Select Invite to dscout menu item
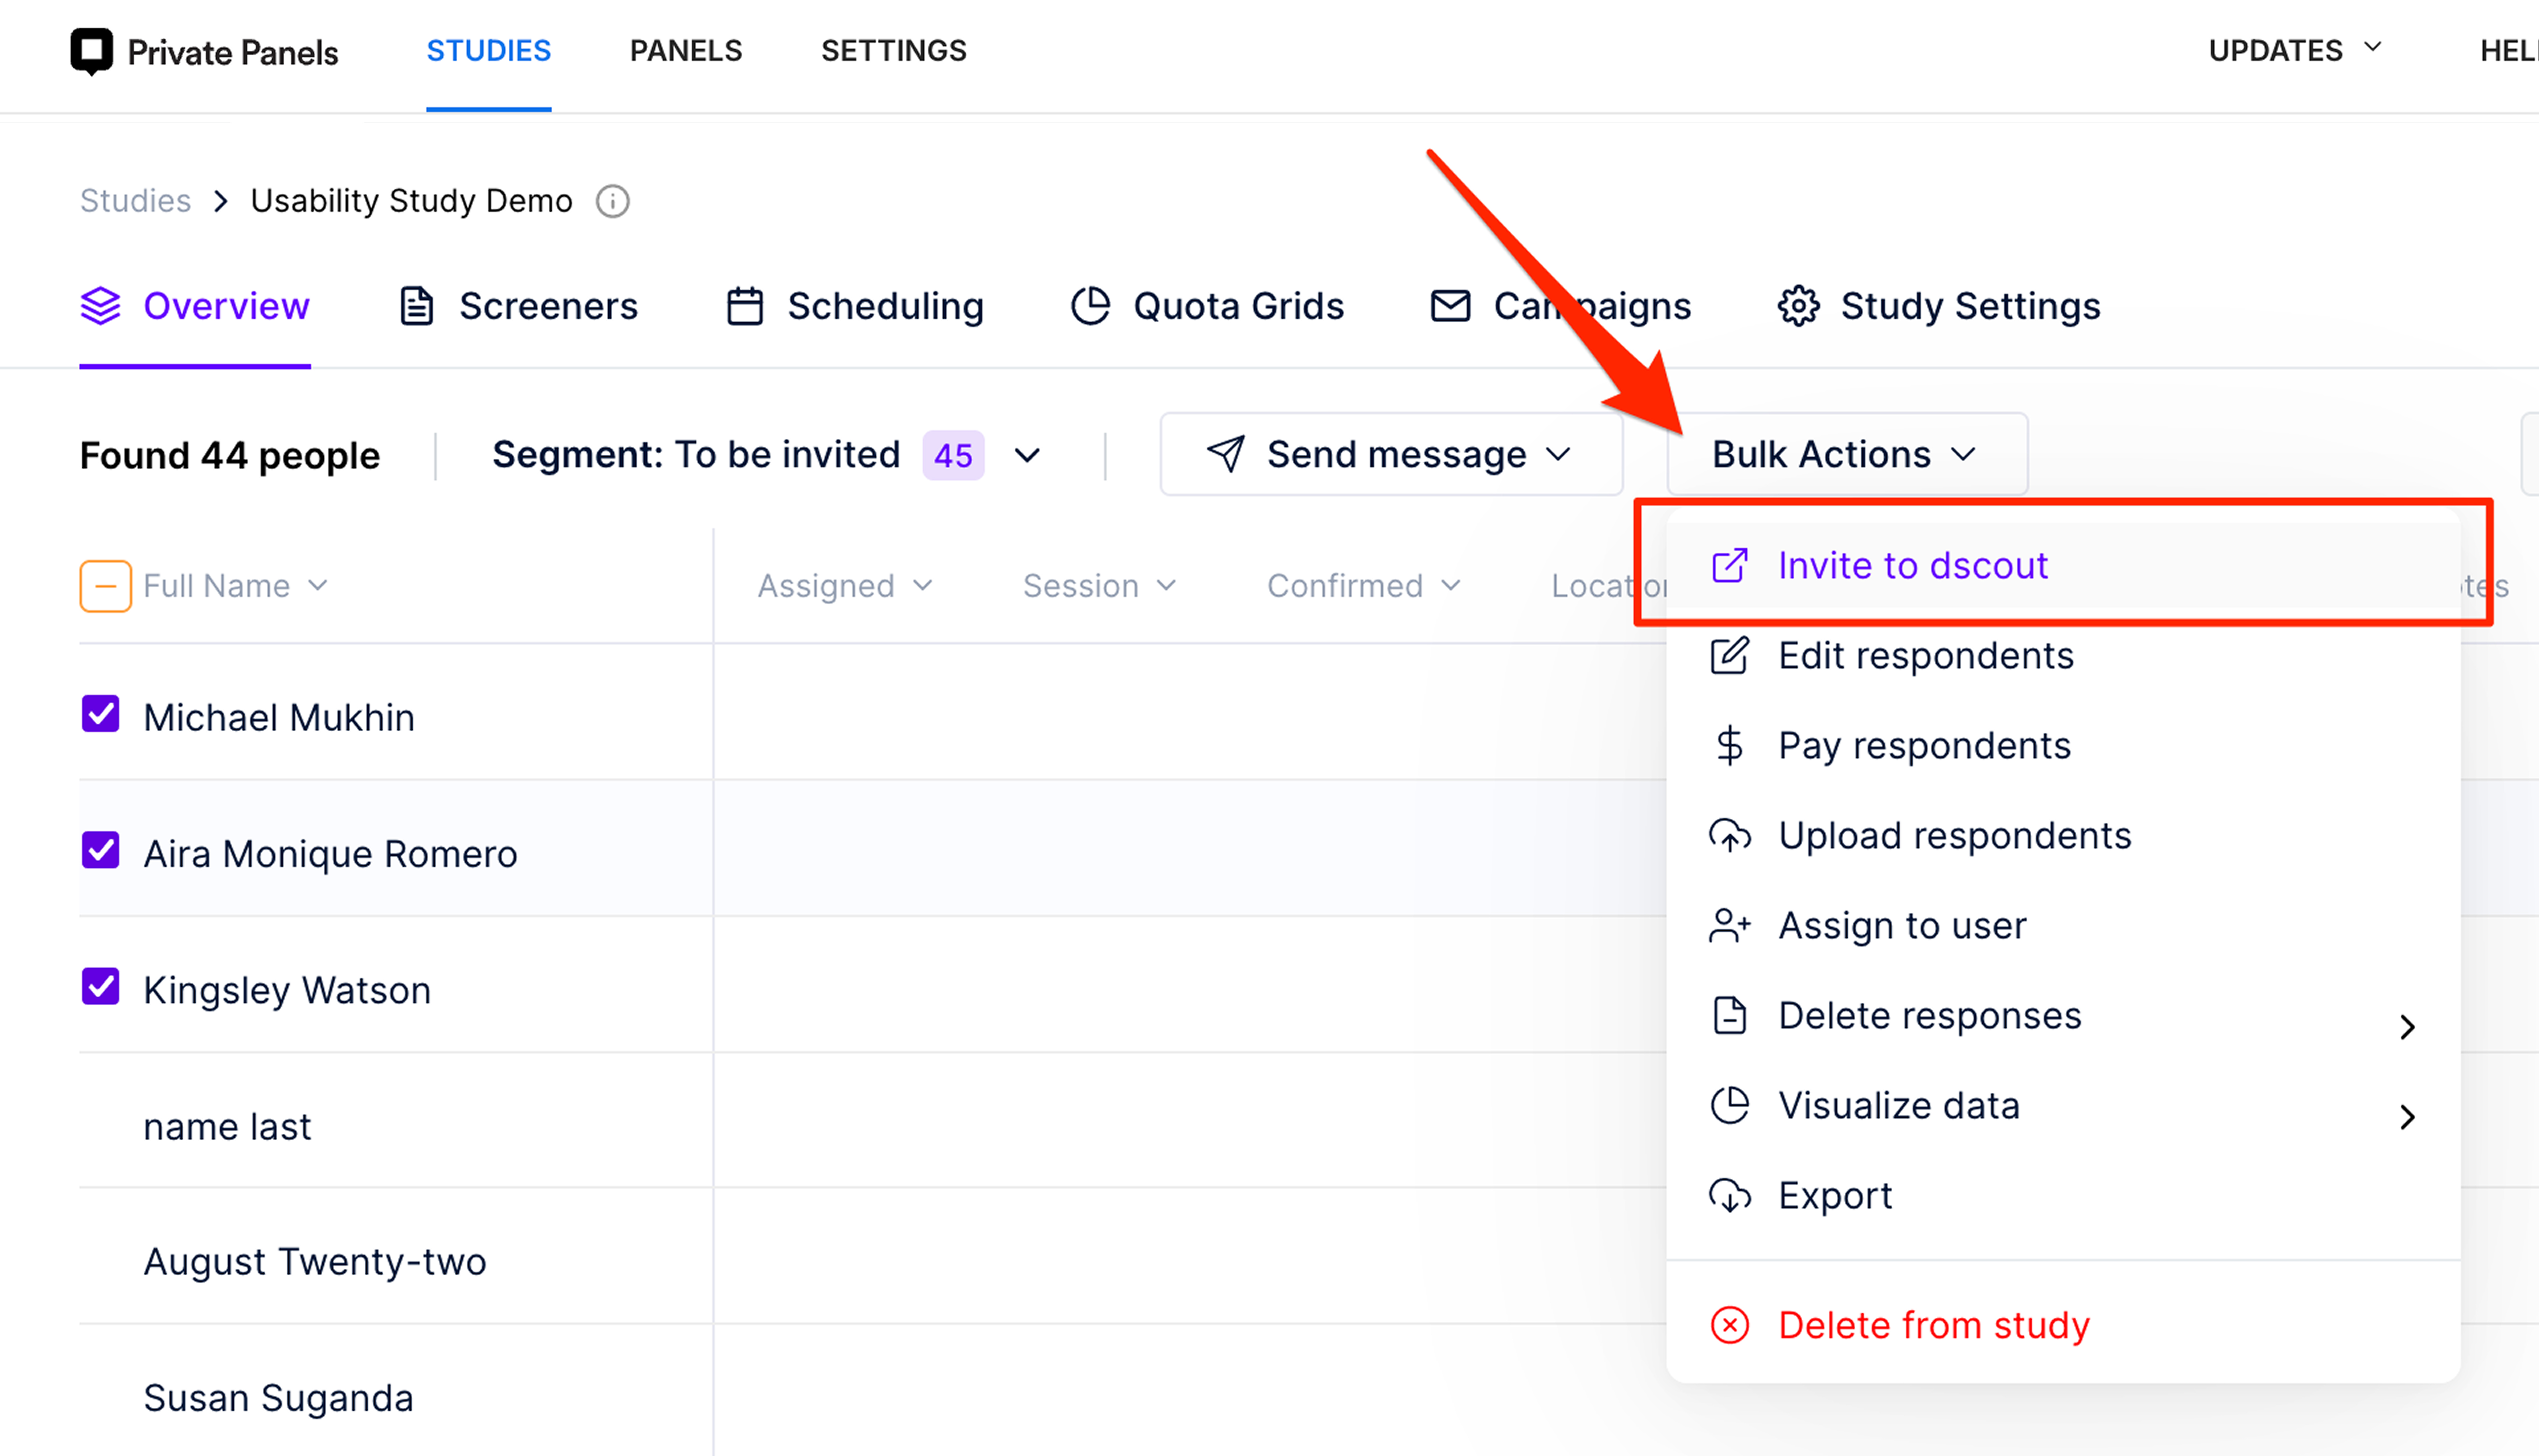The height and width of the screenshot is (1456, 2539). tap(2063, 566)
